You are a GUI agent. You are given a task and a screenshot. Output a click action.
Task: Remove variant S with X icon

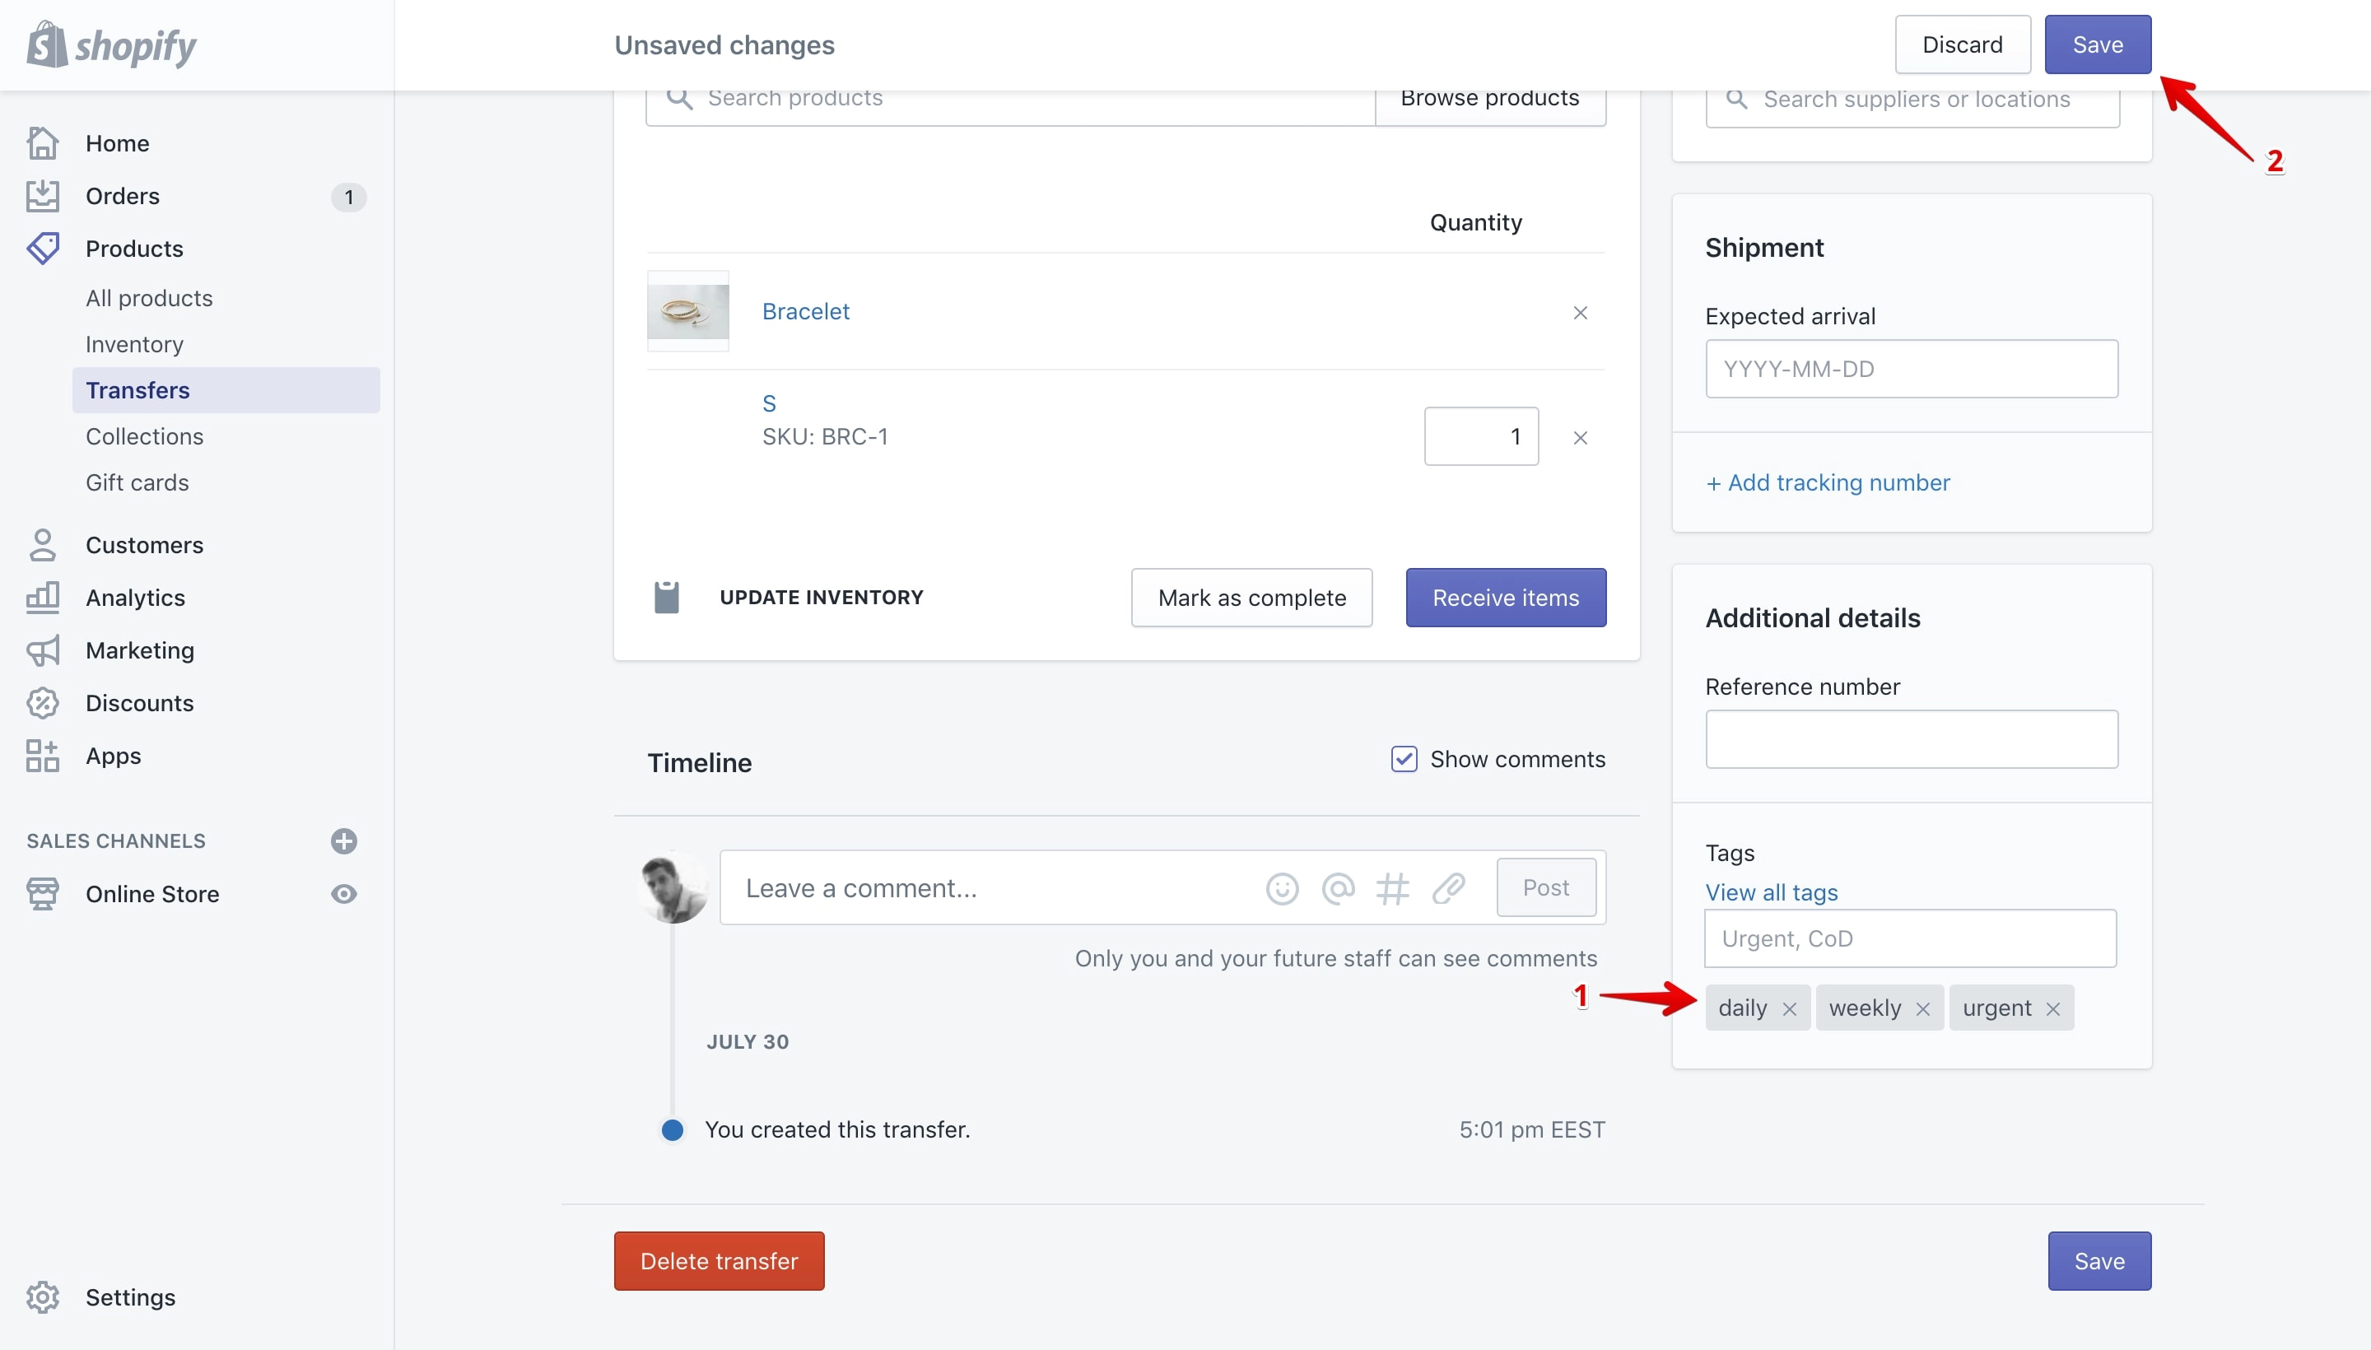[1580, 438]
